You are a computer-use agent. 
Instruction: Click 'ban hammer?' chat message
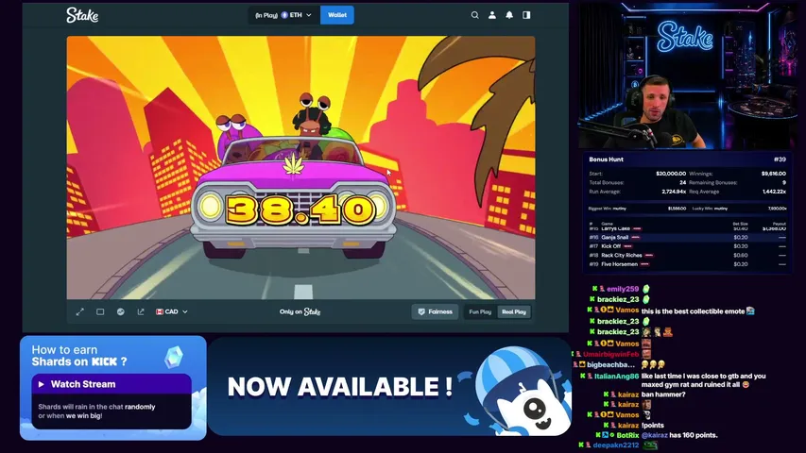pyautogui.click(x=663, y=394)
